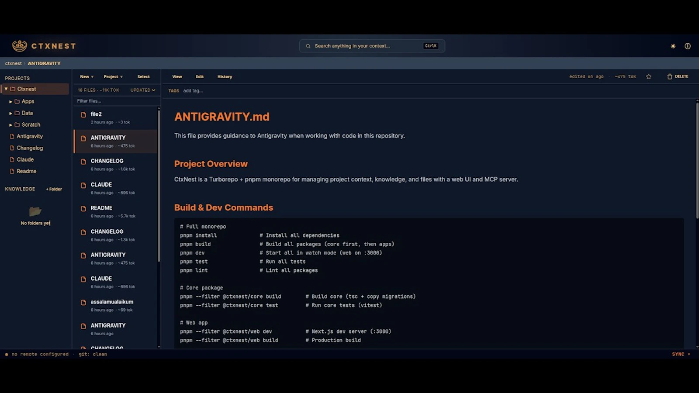Click the Ctrl+K shortcut badge
The image size is (699, 393).
tap(431, 46)
